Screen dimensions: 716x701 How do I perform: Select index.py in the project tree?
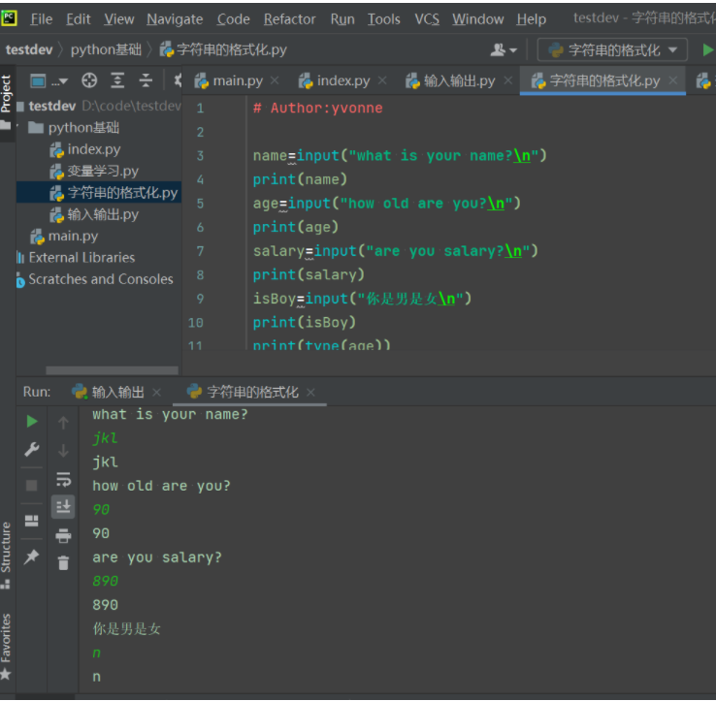point(94,149)
